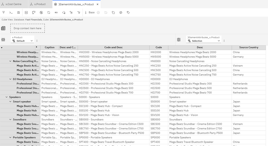
Task: Click Vietnam in the HNC250 row
Action: pyautogui.click(x=249, y=66)
